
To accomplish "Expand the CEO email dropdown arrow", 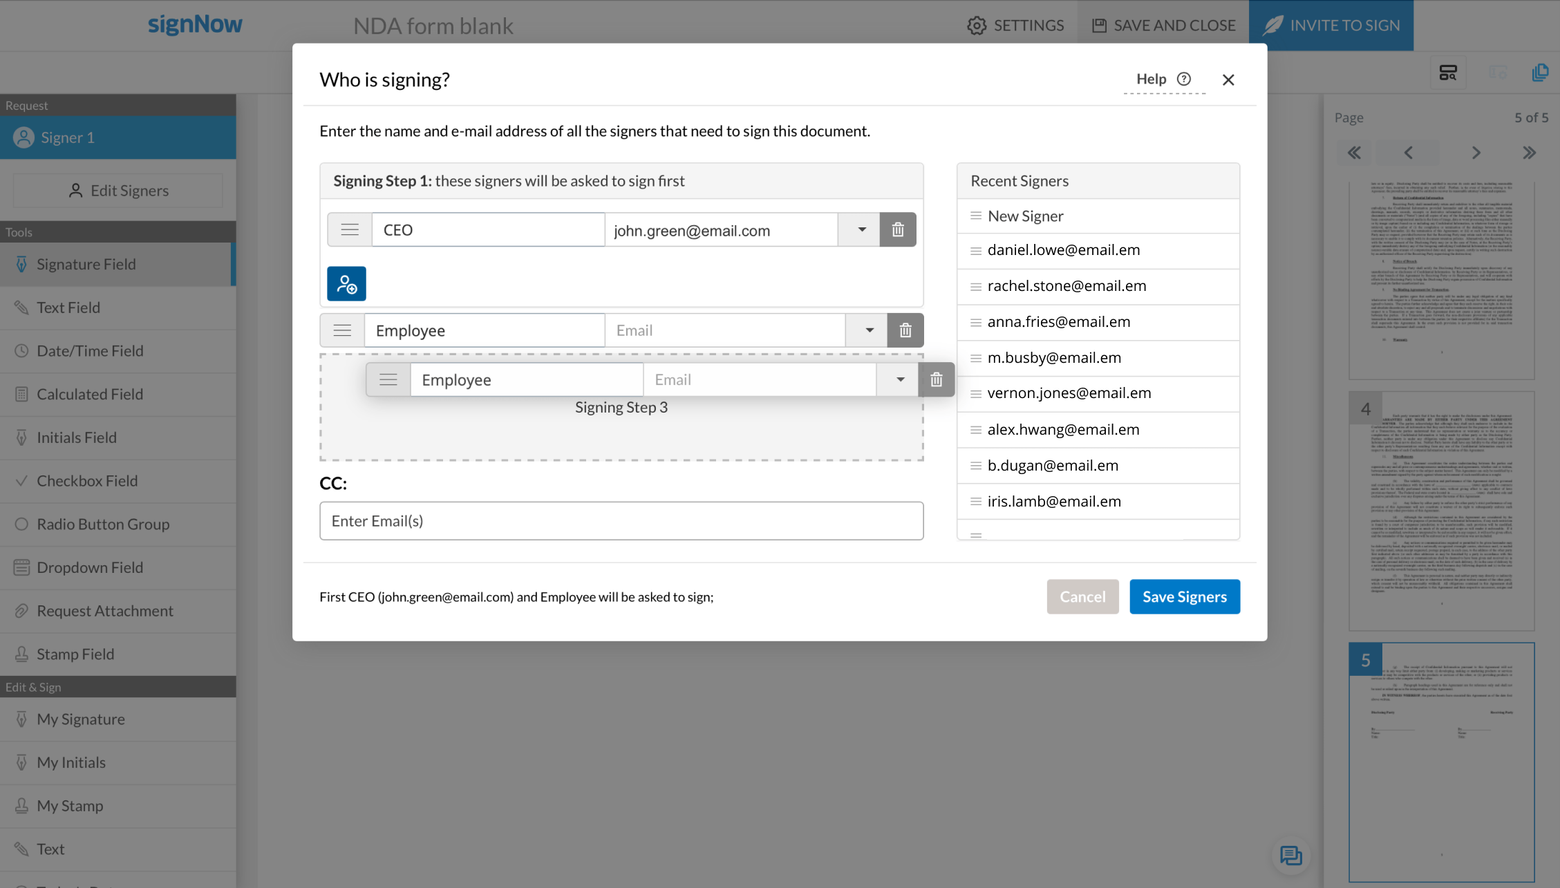I will pyautogui.click(x=861, y=229).
